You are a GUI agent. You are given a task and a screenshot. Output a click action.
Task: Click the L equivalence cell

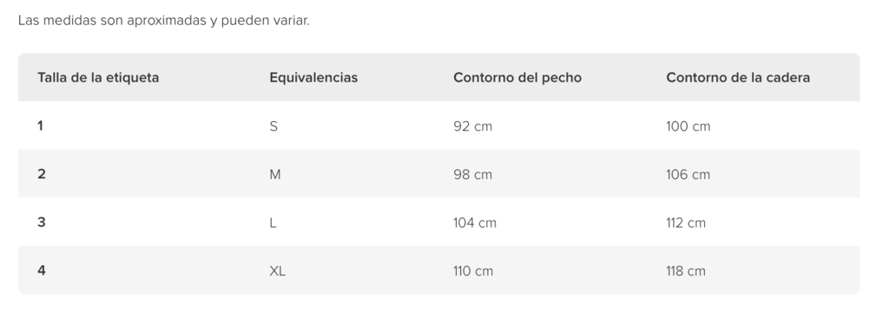[x=273, y=222]
